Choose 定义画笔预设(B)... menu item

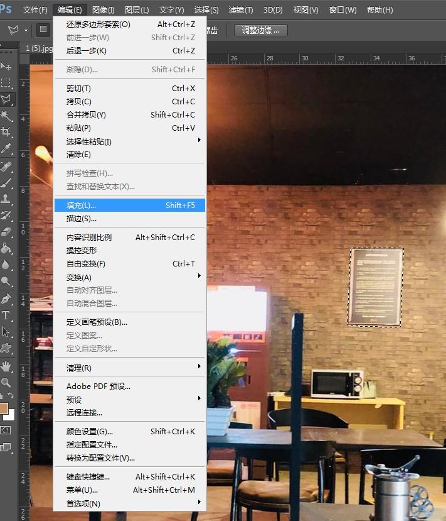pyautogui.click(x=130, y=322)
